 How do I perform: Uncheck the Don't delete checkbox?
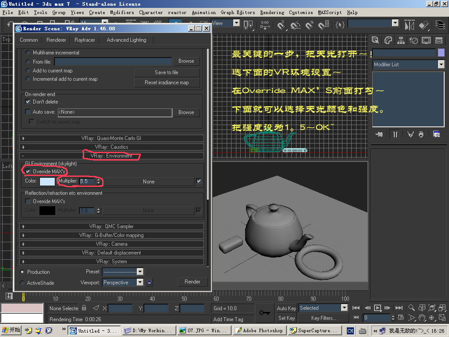point(28,101)
